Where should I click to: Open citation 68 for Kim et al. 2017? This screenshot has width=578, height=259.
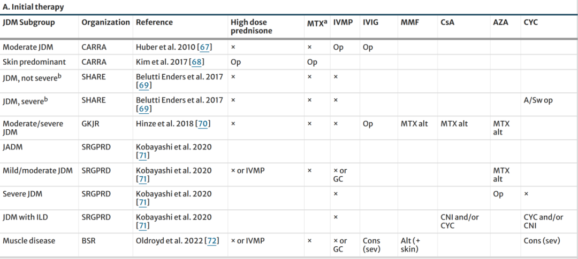click(197, 62)
